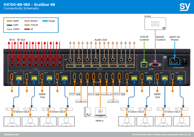
Task: Click the 'SY-KC6' label above the keypad
Action: [147, 16]
